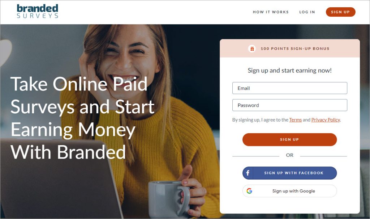Click the header Sign Up button
This screenshot has width=370, height=219.
[340, 12]
